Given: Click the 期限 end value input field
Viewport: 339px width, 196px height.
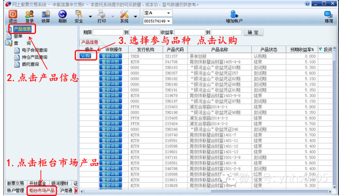Looking at the screenshot, I should [145, 32].
